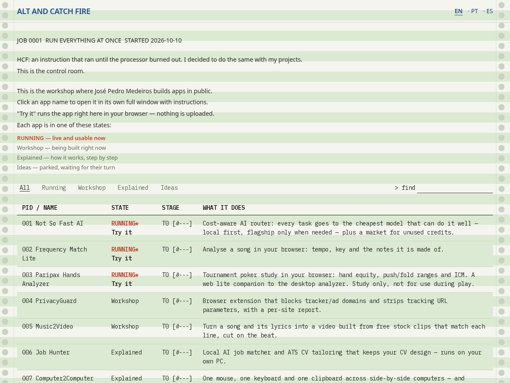Click the '> find' prompt label

point(405,188)
